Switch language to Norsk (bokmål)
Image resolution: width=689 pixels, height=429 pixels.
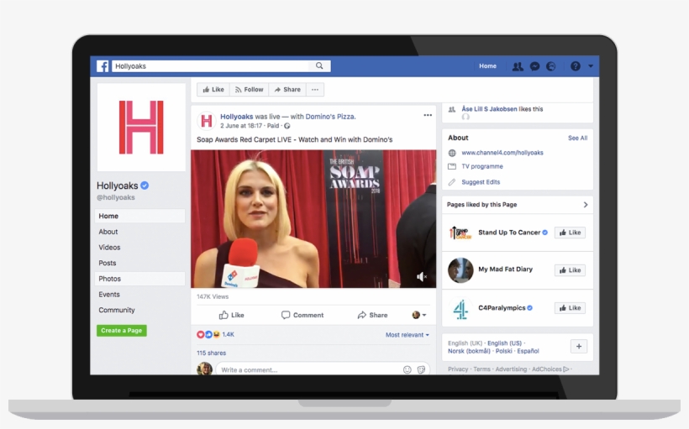(469, 351)
